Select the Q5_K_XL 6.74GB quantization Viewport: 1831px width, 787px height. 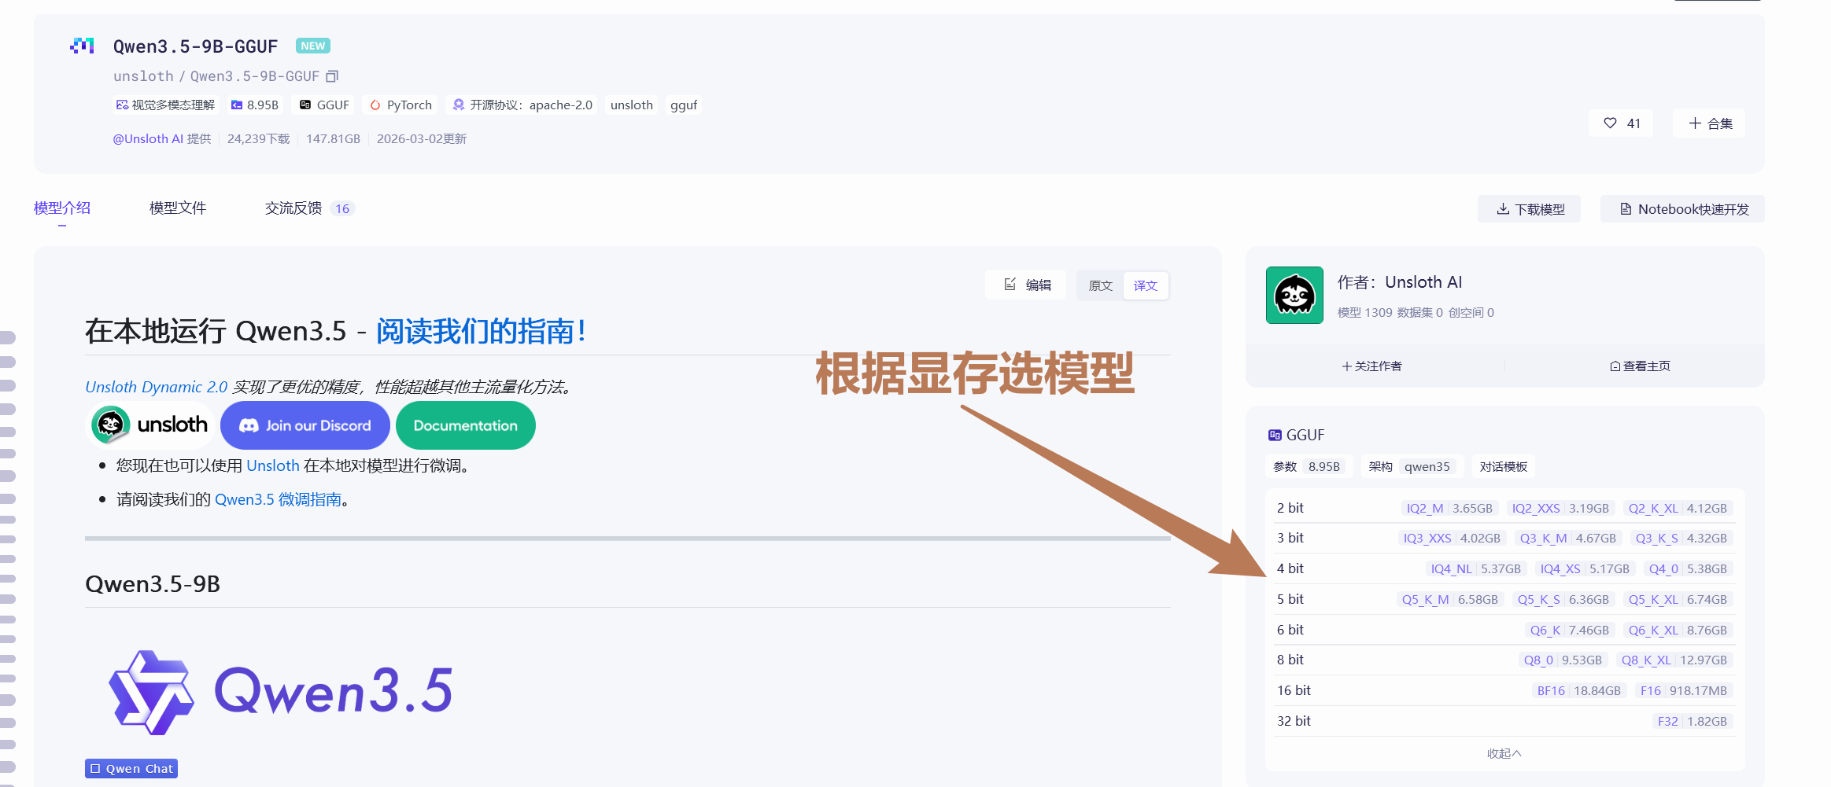click(x=1678, y=600)
